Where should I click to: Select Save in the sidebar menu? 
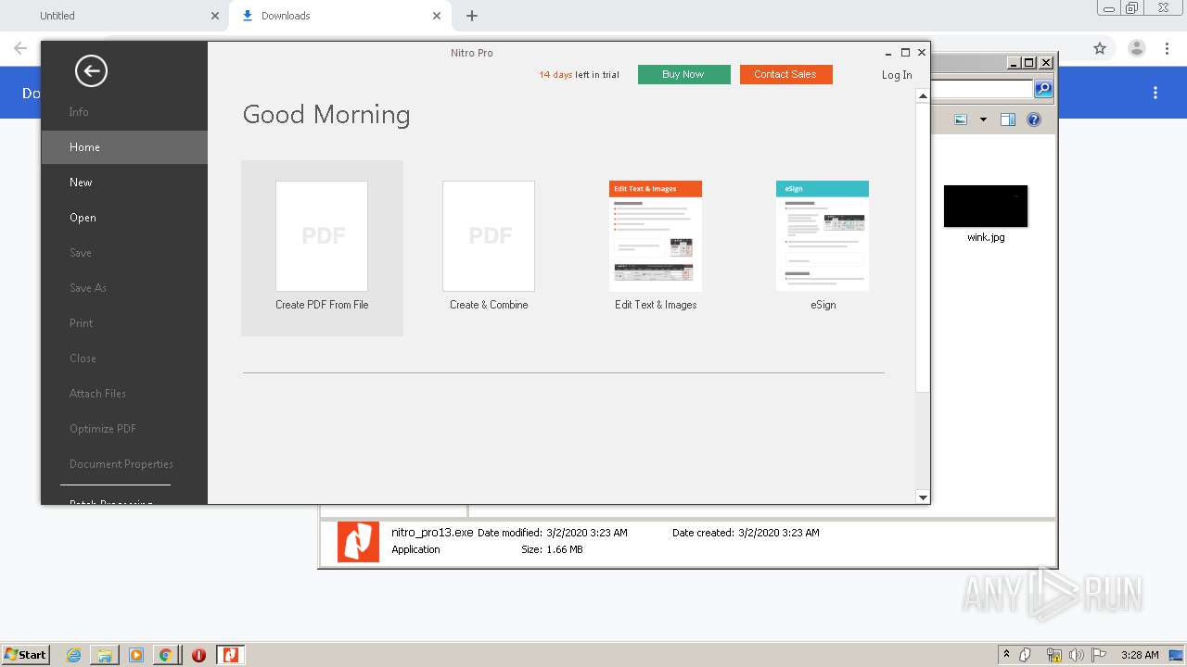(x=124, y=253)
